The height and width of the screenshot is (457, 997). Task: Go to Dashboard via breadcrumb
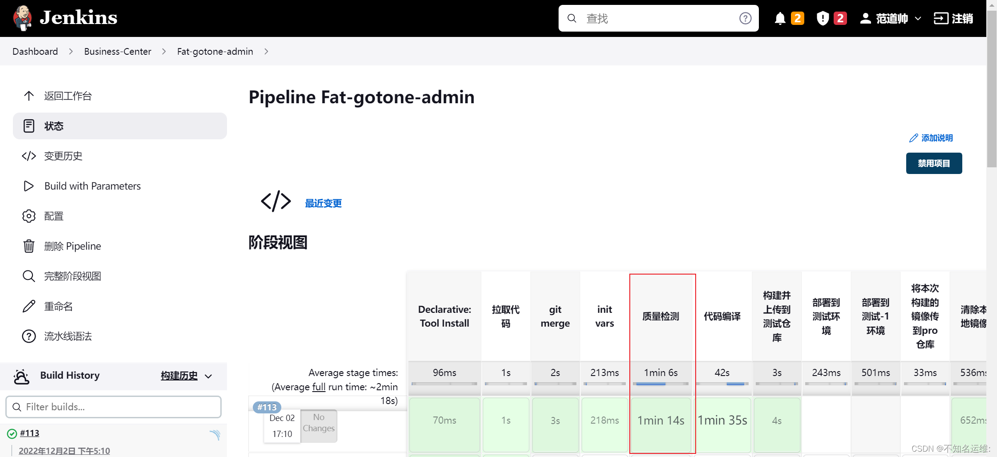coord(35,51)
